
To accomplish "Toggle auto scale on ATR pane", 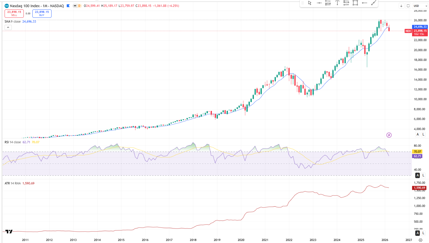I will [x=418, y=233].
